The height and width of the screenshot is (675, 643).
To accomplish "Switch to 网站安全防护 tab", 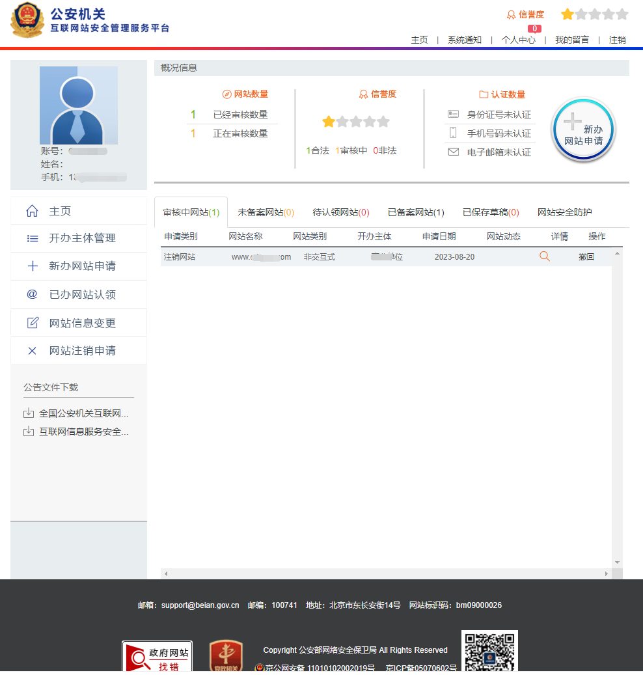I will [565, 212].
